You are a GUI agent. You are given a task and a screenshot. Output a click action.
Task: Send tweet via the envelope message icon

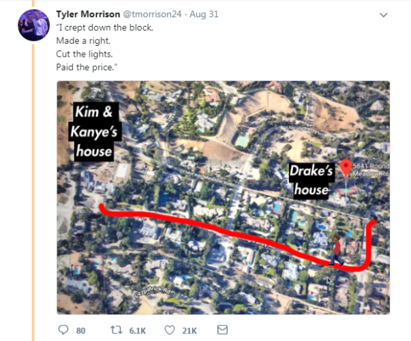(221, 330)
